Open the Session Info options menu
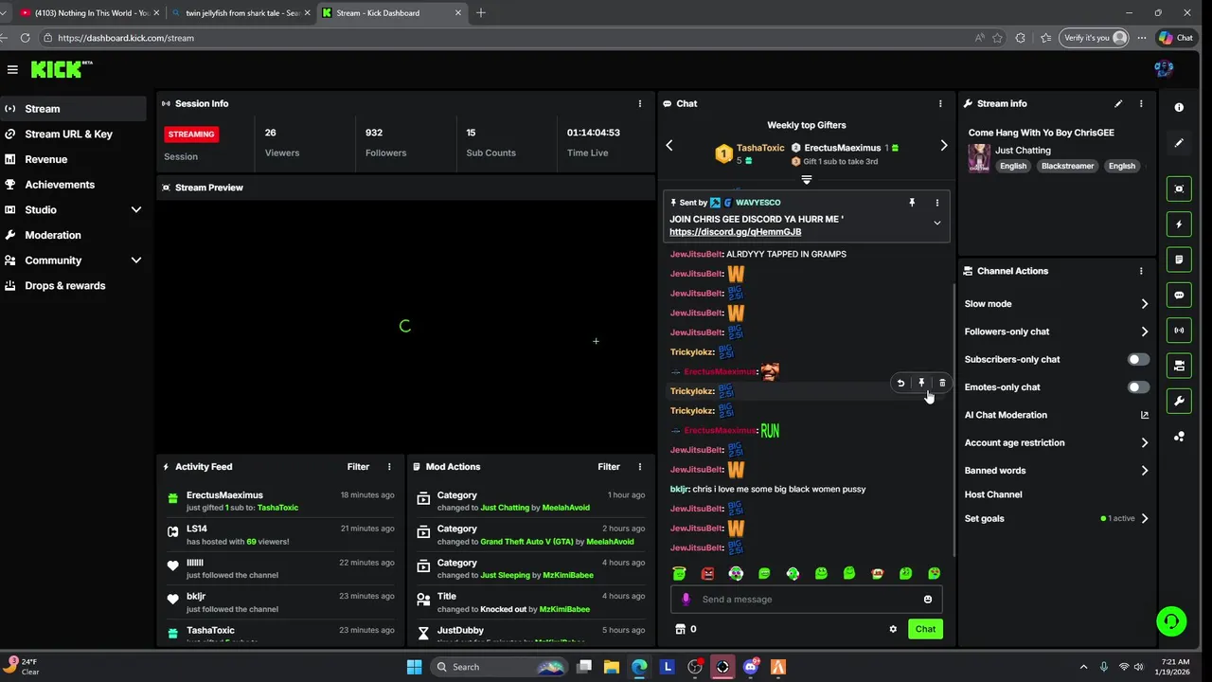 [640, 103]
